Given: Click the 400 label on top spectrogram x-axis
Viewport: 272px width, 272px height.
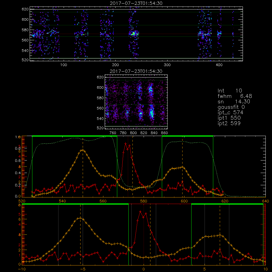Looking at the screenshot, I should (219, 65).
